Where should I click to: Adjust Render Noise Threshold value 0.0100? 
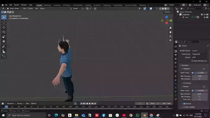click(x=201, y=91)
